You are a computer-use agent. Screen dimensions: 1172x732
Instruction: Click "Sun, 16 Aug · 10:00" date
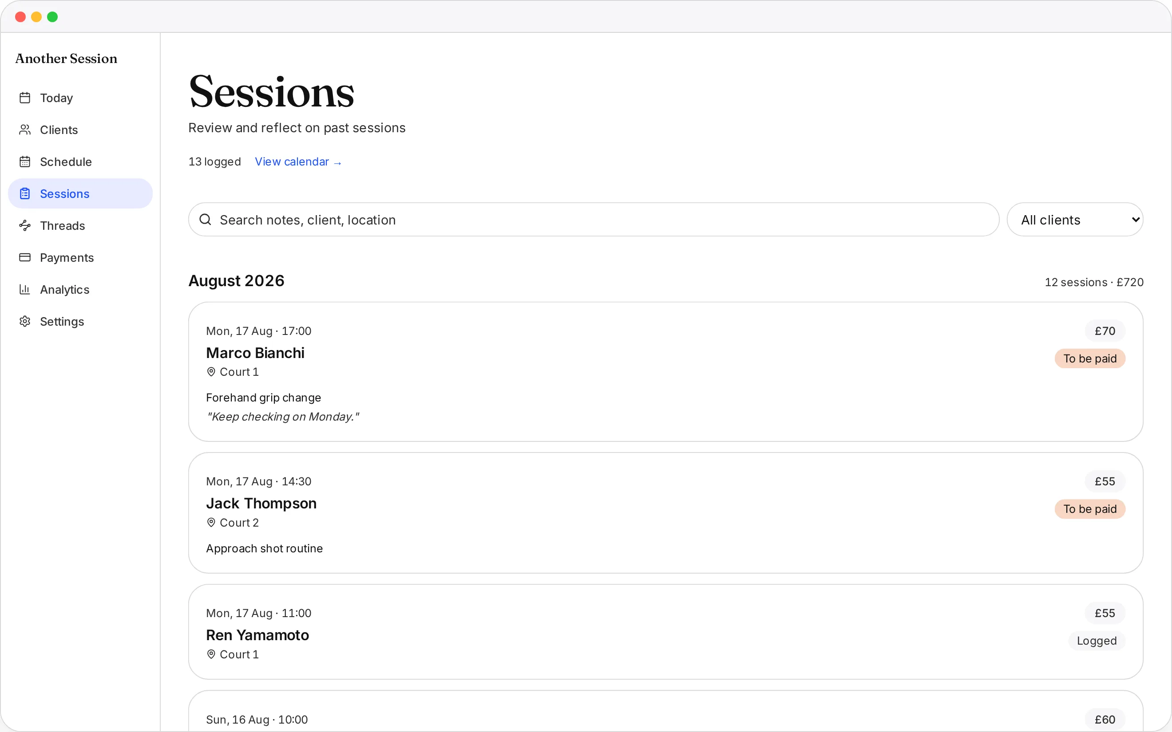pos(257,720)
